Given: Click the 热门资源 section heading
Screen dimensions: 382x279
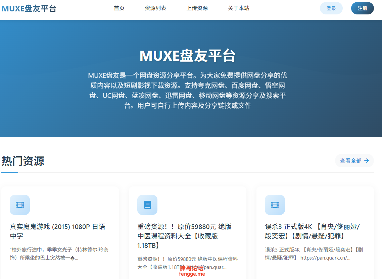Looking at the screenshot, I should pos(23,161).
